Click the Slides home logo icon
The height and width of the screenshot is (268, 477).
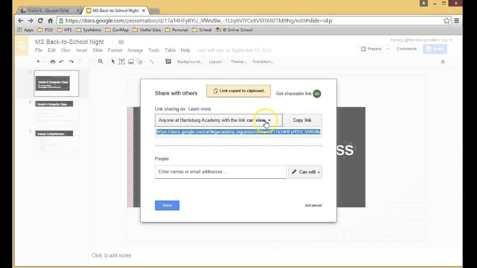point(21,45)
